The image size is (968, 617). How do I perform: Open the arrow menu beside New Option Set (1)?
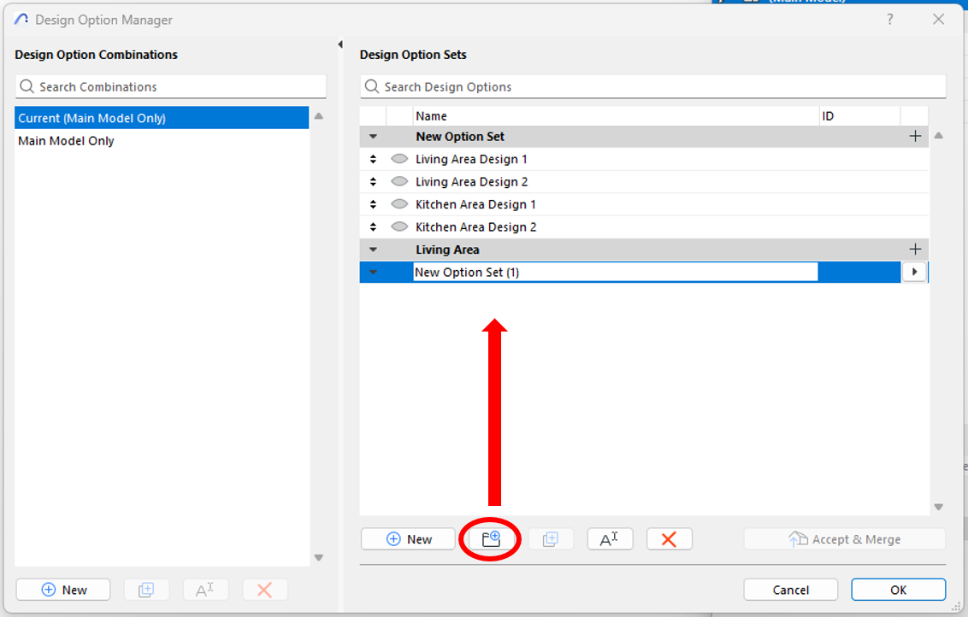tap(914, 272)
